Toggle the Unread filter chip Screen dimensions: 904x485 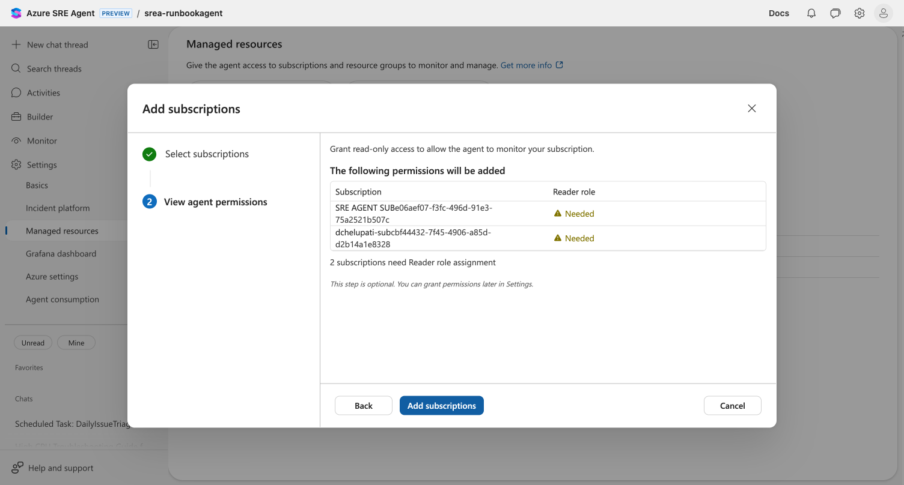33,343
